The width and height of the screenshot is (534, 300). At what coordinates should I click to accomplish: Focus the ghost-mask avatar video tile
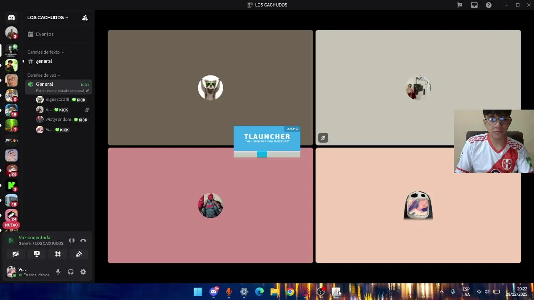pos(418,205)
